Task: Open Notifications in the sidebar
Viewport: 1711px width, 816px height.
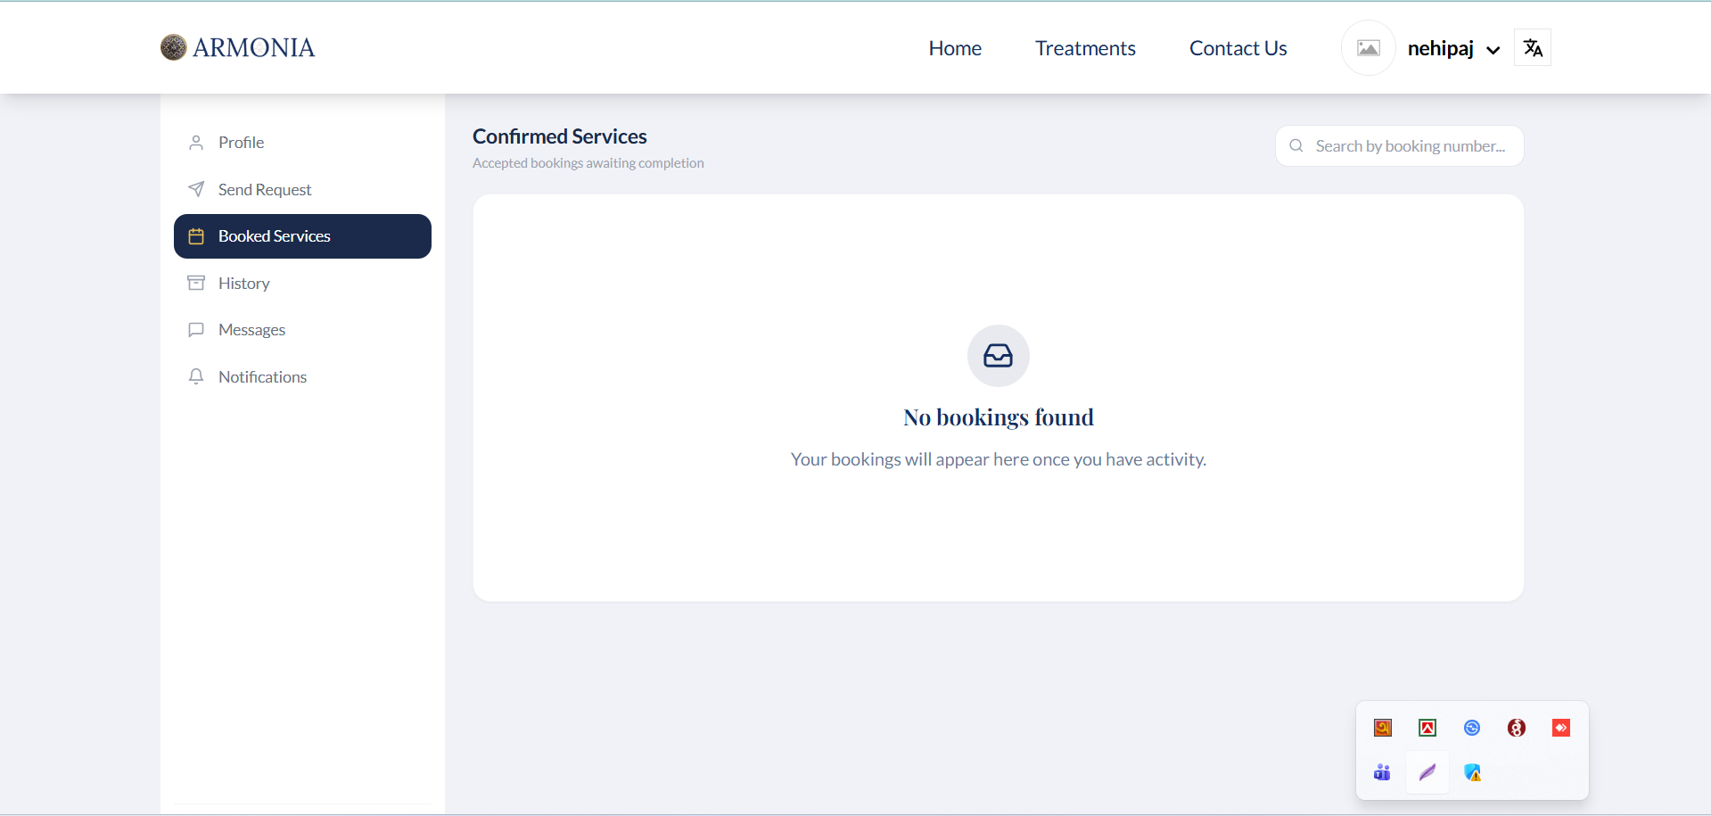Action: pyautogui.click(x=302, y=376)
